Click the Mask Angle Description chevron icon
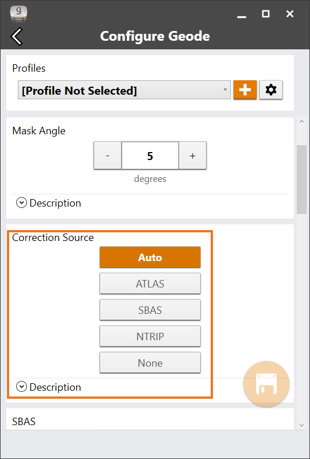Screen dimensions: 310x459 pos(21,203)
